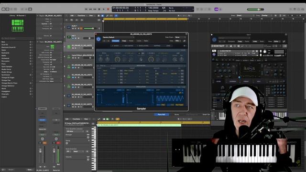The height and width of the screenshot is (172, 306).
Task: Toggle the Sampler plugin power button
Action: click(x=98, y=39)
